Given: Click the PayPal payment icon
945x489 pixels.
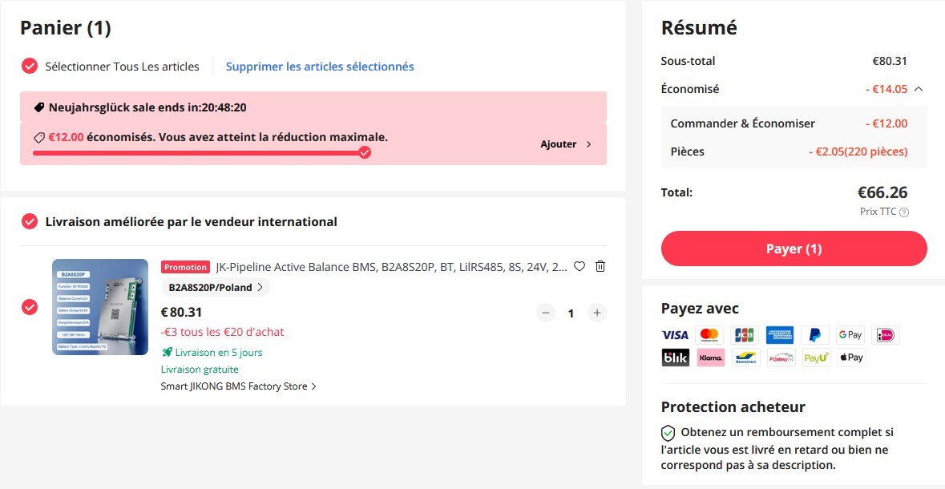Looking at the screenshot, I should pyautogui.click(x=814, y=335).
